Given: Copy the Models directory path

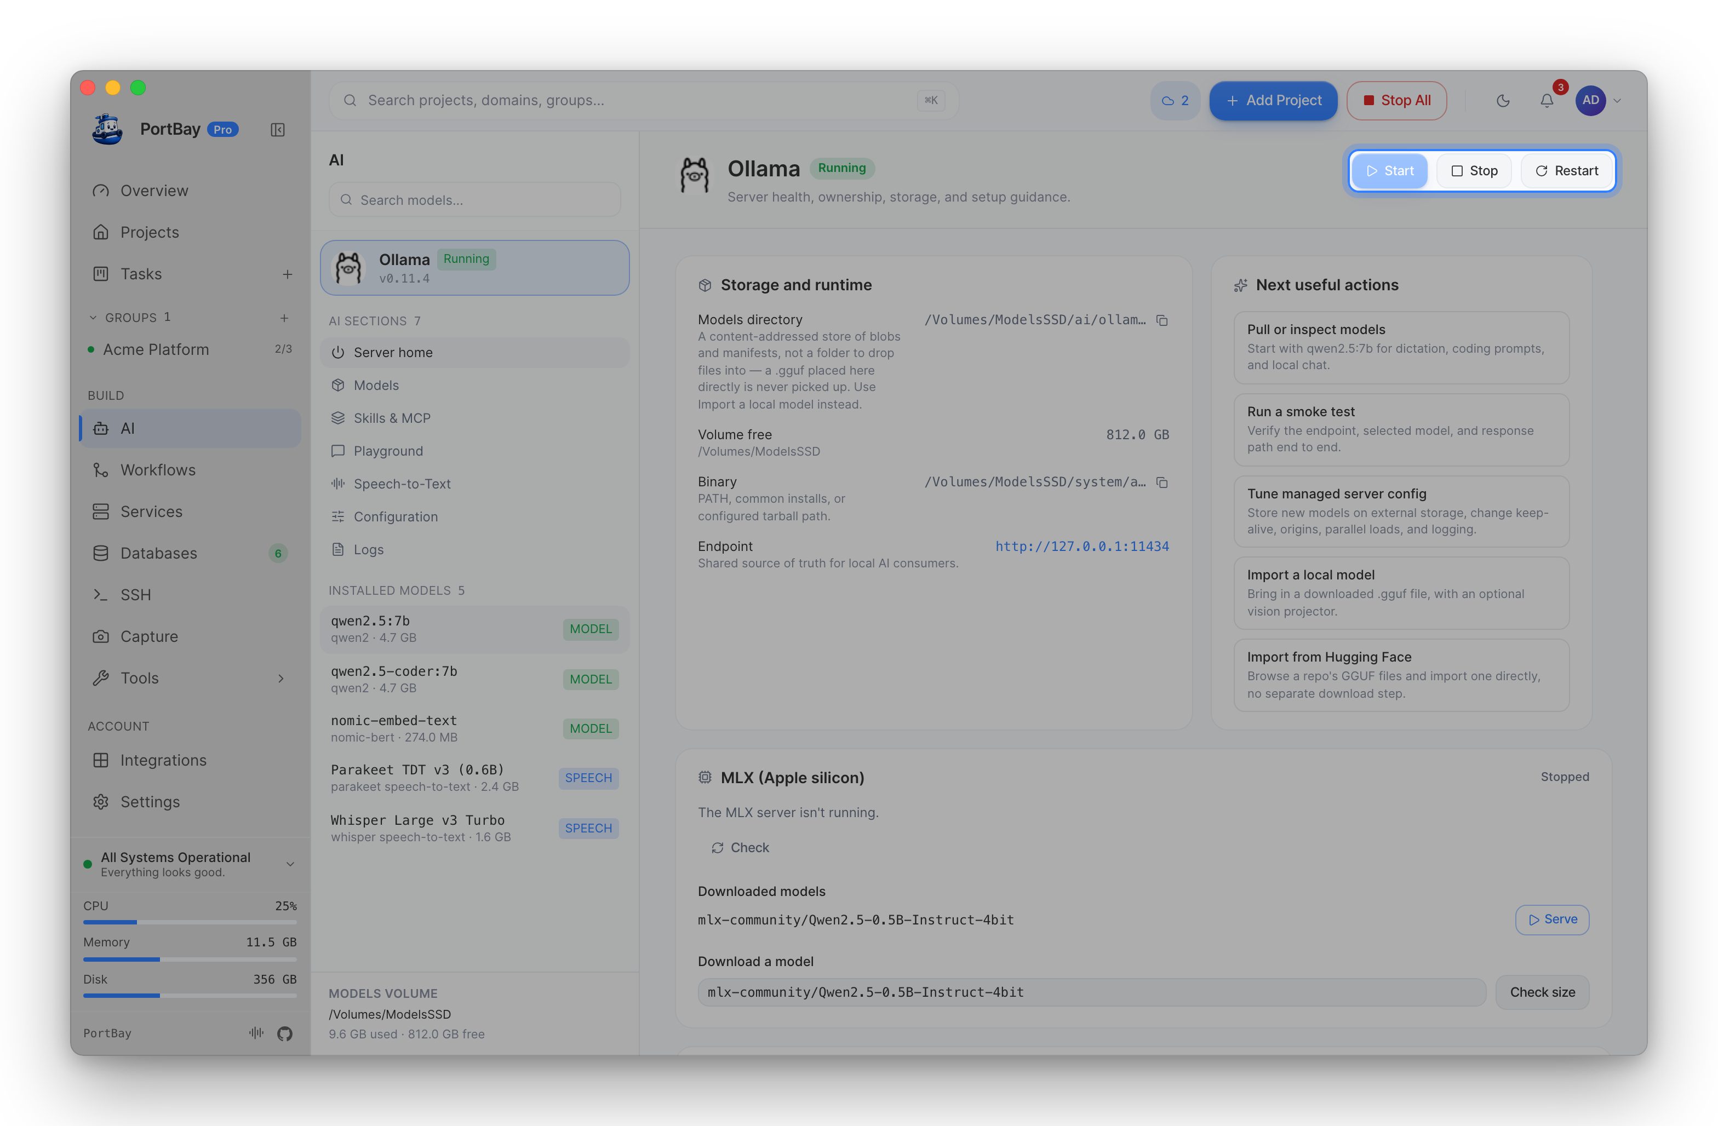Looking at the screenshot, I should click(x=1162, y=320).
